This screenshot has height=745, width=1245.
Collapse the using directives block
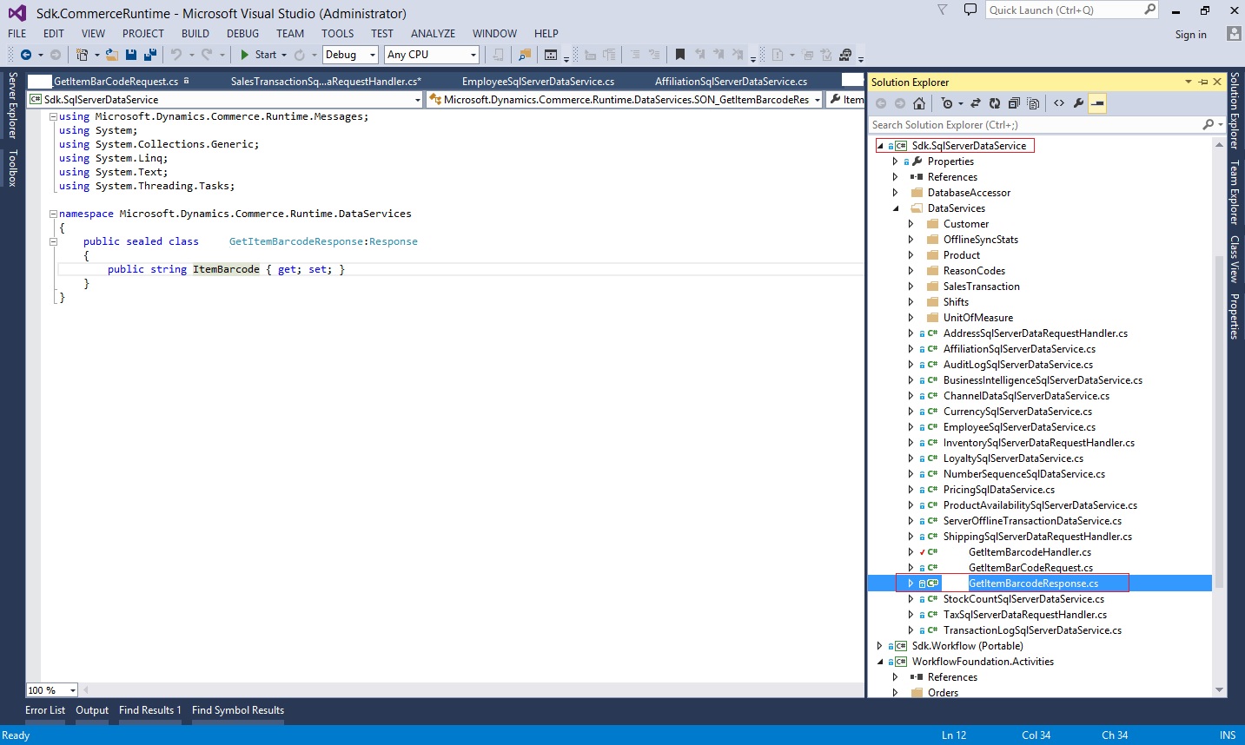tap(53, 116)
